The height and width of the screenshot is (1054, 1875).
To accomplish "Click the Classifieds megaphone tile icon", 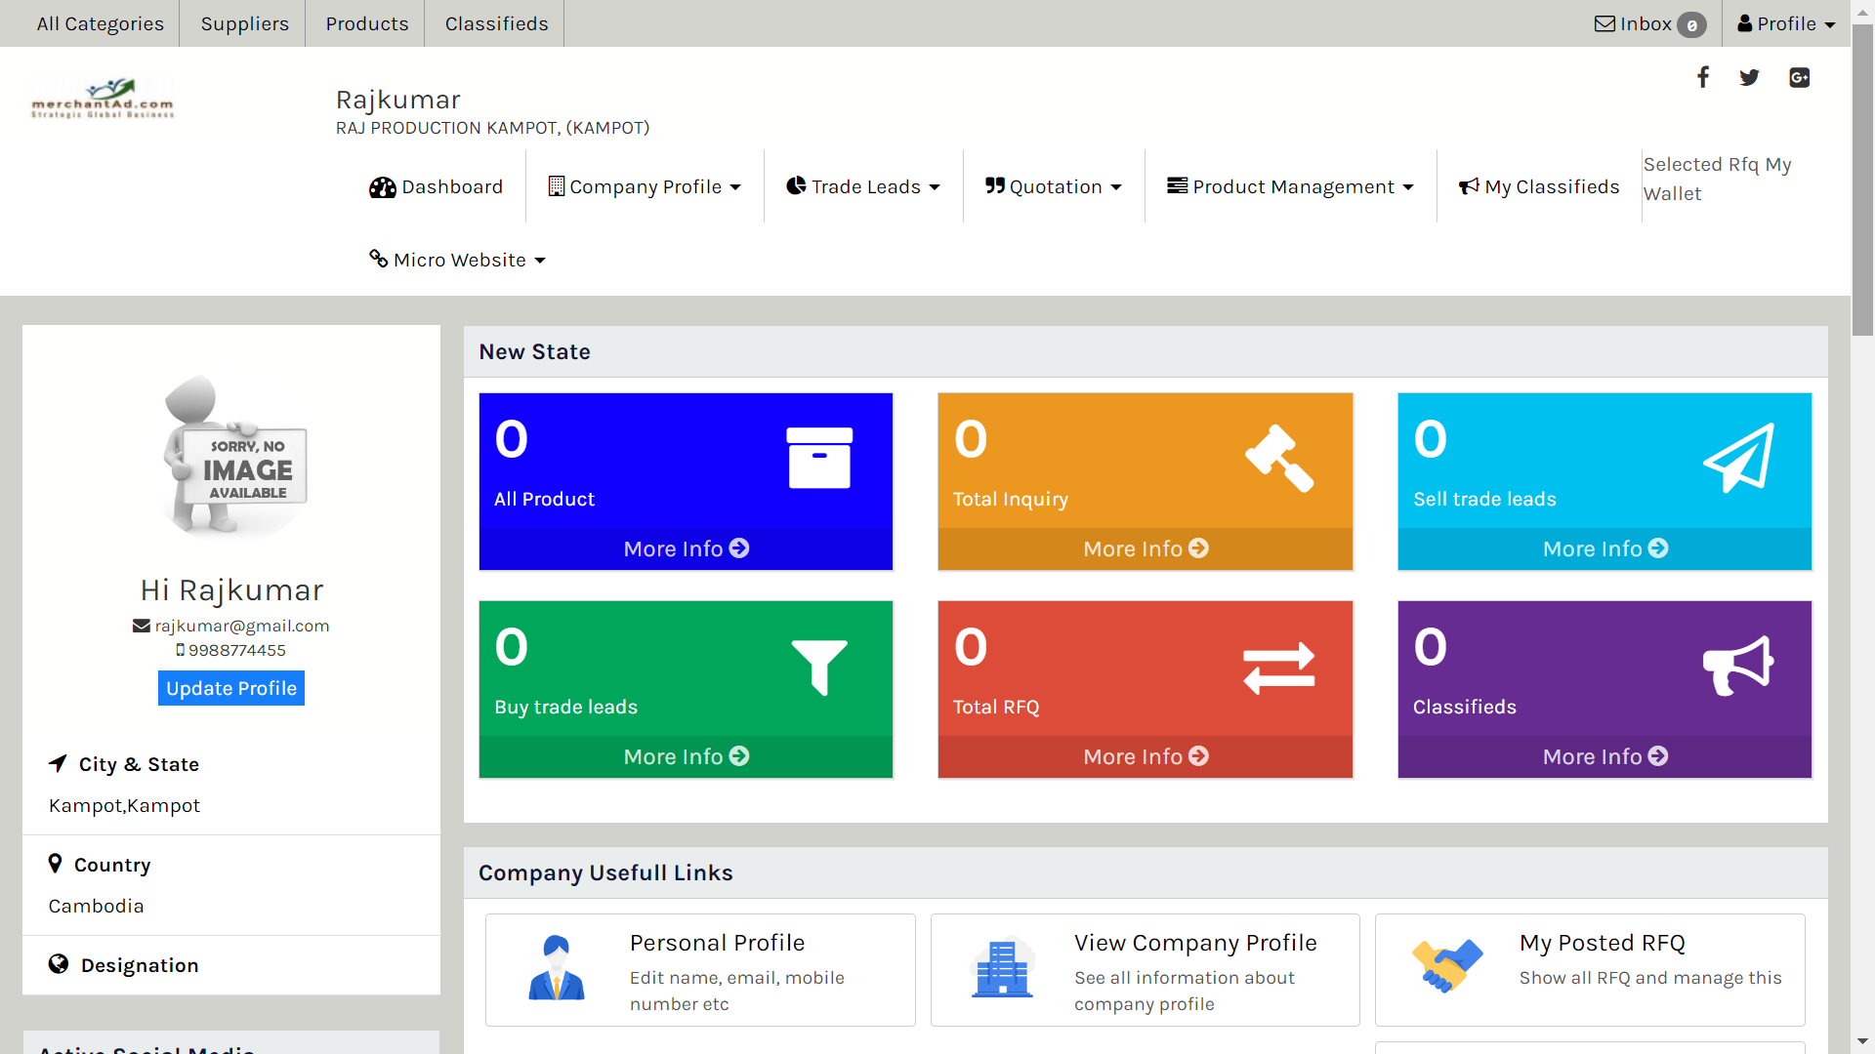I will pyautogui.click(x=1738, y=666).
